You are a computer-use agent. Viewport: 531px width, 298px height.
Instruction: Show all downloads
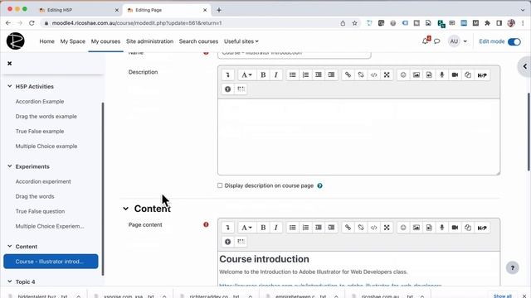click(x=503, y=296)
